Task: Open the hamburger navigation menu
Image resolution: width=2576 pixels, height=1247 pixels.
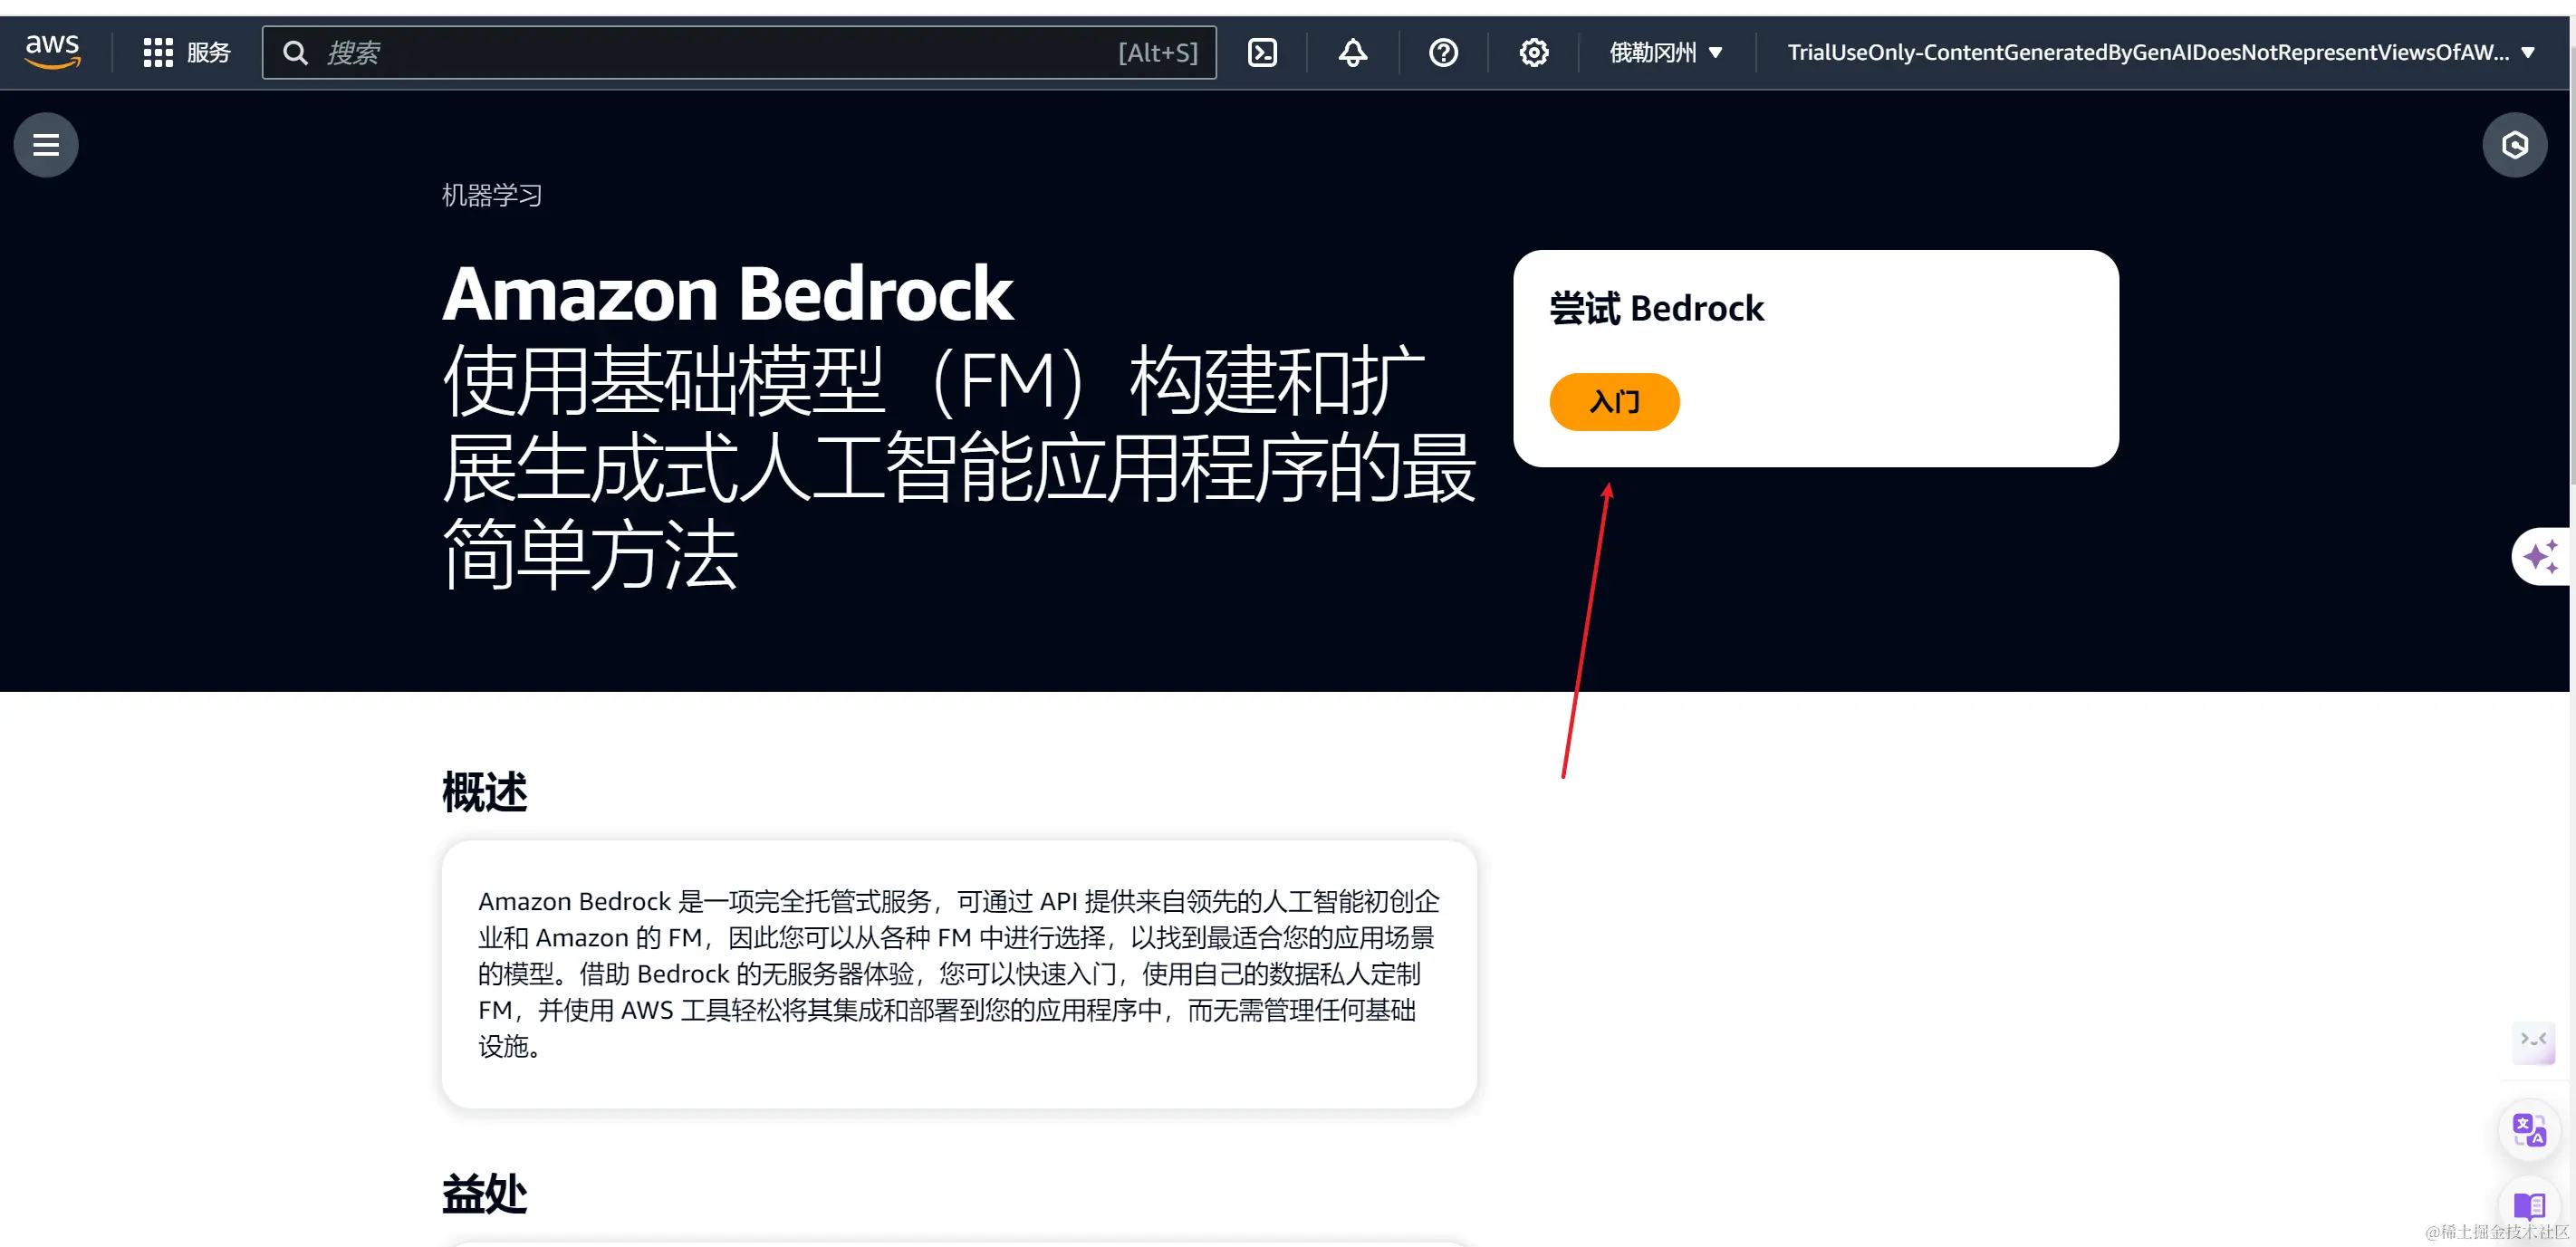Action: tap(46, 145)
